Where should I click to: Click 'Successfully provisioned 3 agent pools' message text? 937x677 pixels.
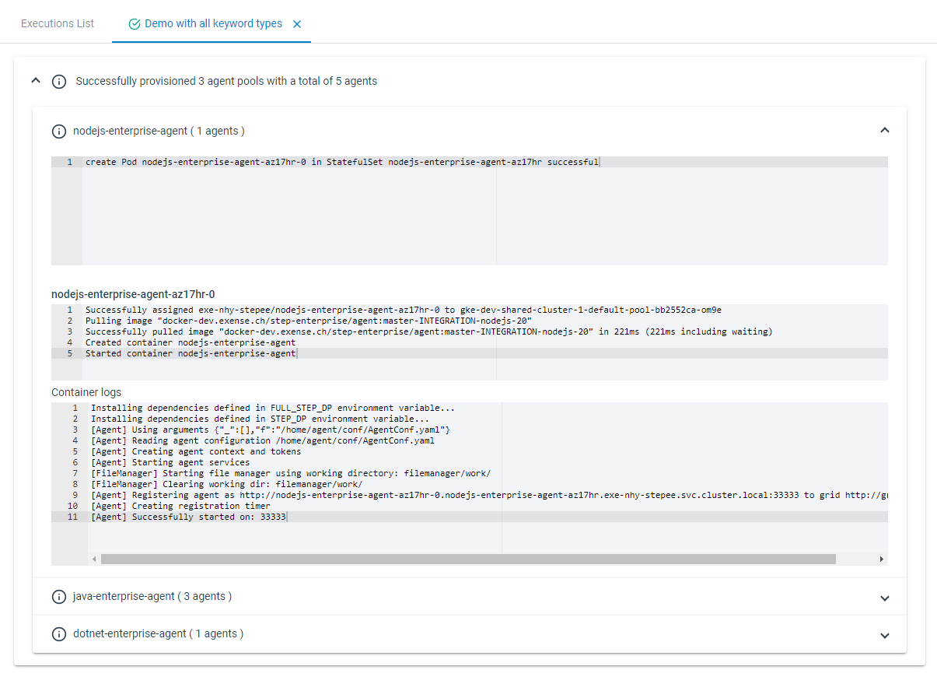pos(226,81)
